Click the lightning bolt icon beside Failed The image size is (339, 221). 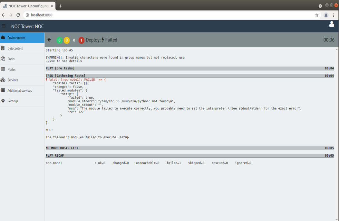click(x=103, y=40)
